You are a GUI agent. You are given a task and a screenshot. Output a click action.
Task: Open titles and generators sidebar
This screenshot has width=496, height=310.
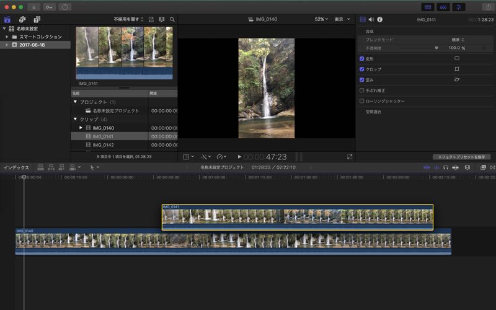pos(37,19)
